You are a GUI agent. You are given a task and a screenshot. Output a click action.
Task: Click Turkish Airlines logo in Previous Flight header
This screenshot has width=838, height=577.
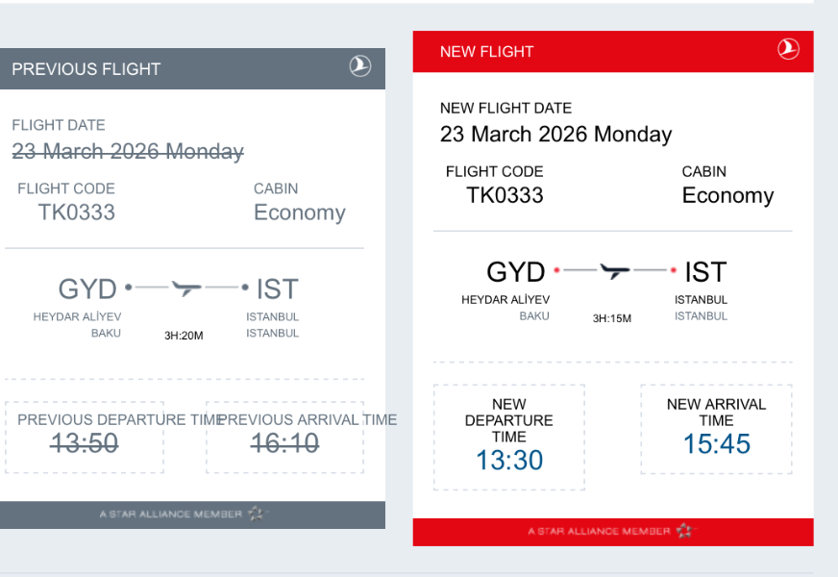360,66
